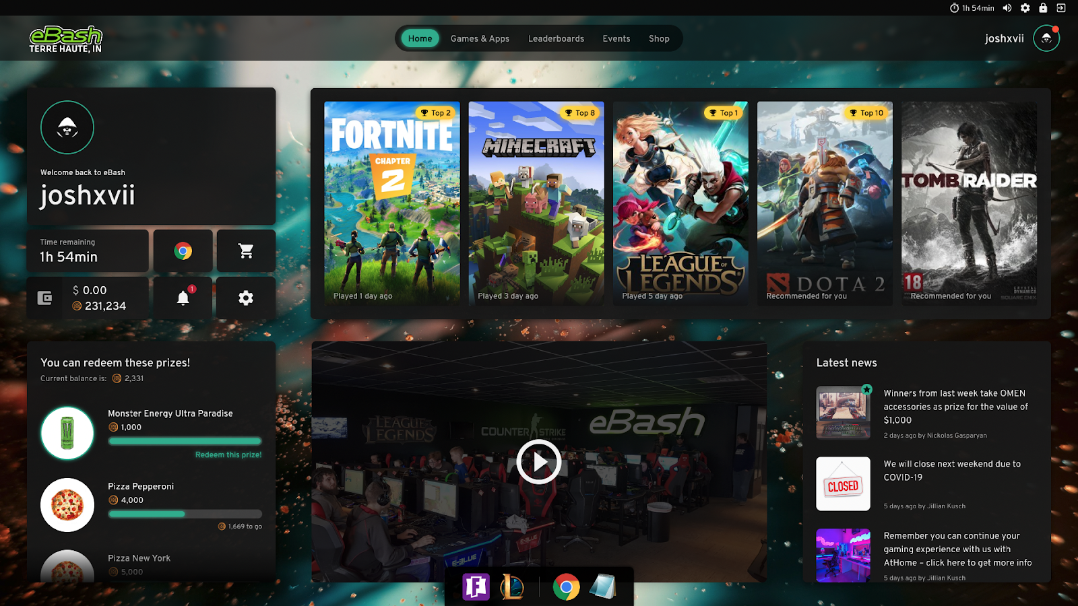This screenshot has width=1078, height=606.
Task: Open settings gear tile in profile panel
Action: click(x=246, y=298)
